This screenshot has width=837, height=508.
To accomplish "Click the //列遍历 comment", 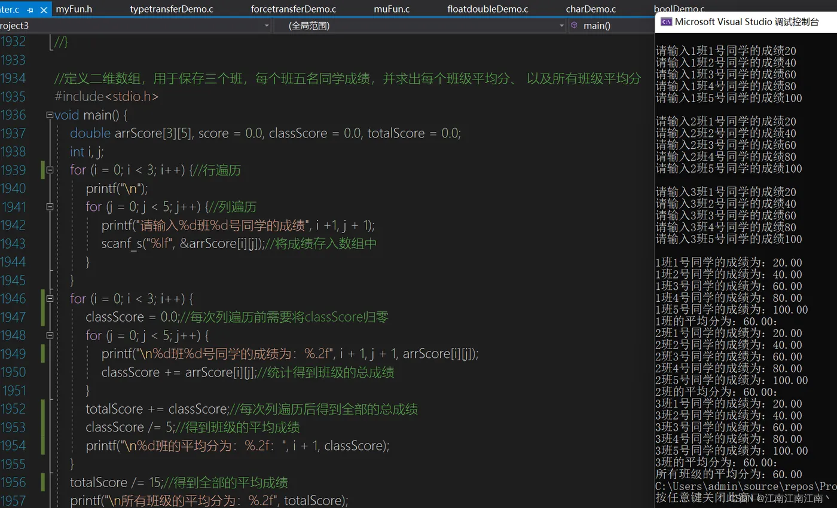I will [x=233, y=207].
